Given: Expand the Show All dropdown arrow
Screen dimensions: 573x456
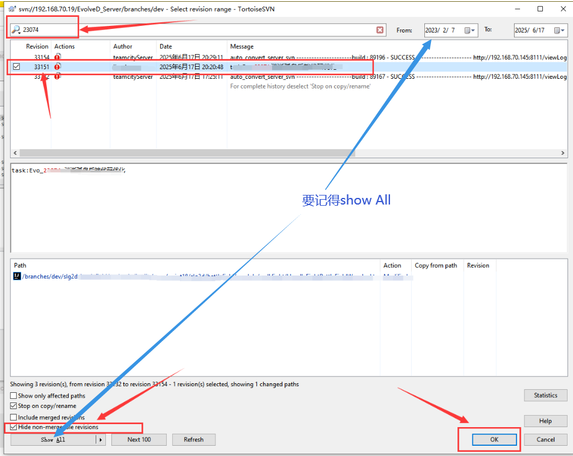Looking at the screenshot, I should (x=101, y=440).
